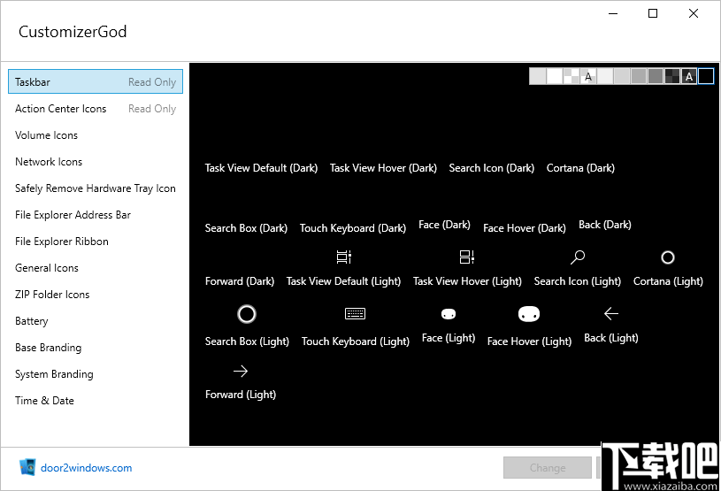Pick the Search Icon (Light) magnifier

(x=578, y=257)
